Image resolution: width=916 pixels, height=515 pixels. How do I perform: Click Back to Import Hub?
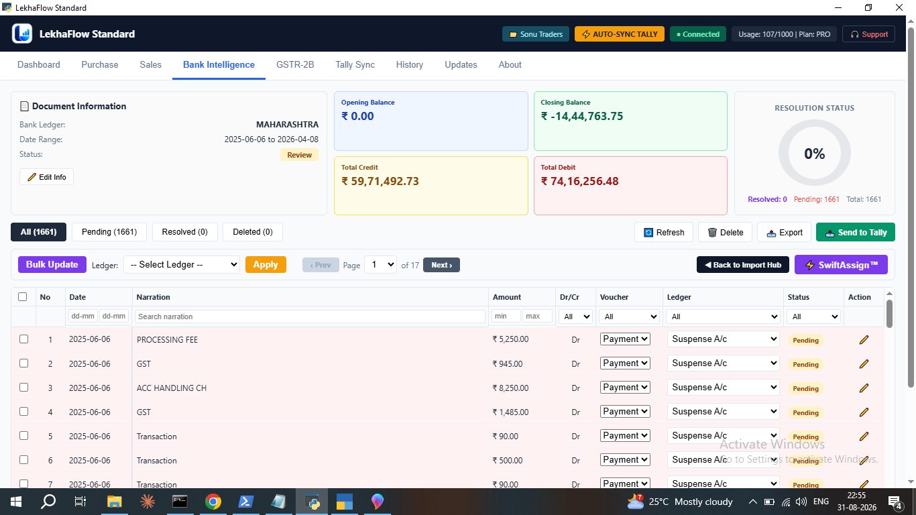pyautogui.click(x=742, y=265)
